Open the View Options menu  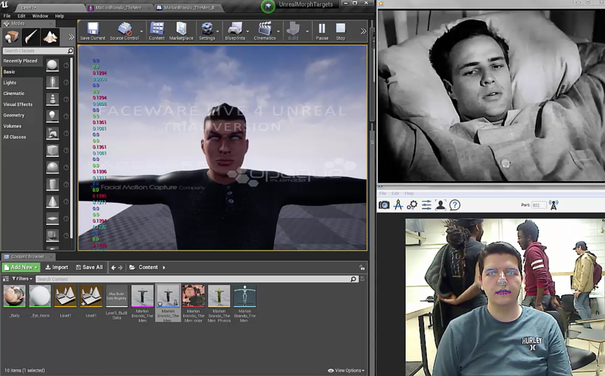click(x=346, y=370)
